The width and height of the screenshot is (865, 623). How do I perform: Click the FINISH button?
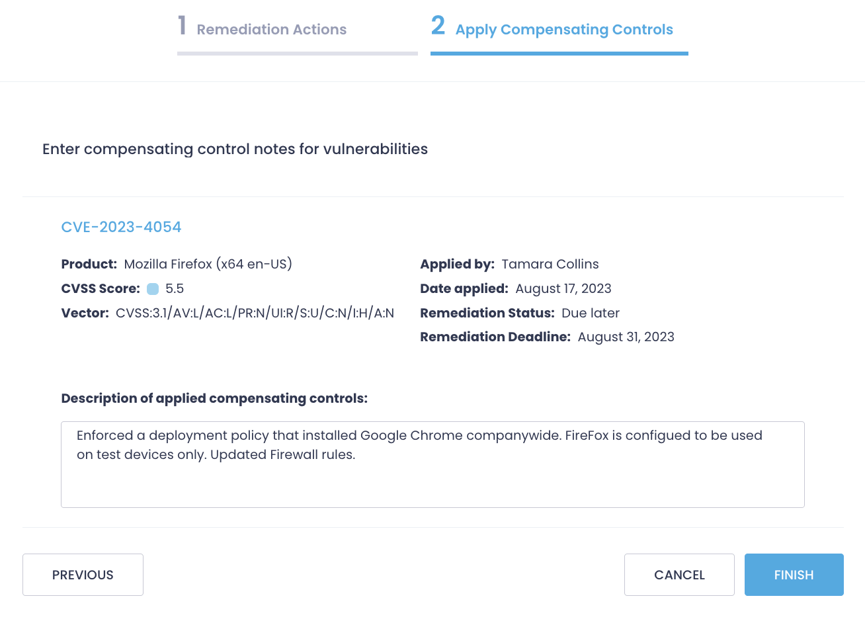pyautogui.click(x=794, y=575)
